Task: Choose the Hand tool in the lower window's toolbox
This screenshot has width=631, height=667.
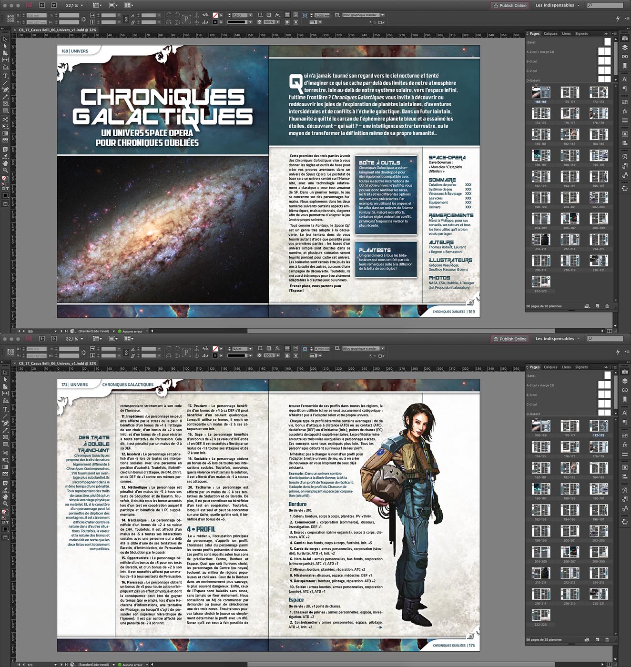Action: [x=5, y=496]
